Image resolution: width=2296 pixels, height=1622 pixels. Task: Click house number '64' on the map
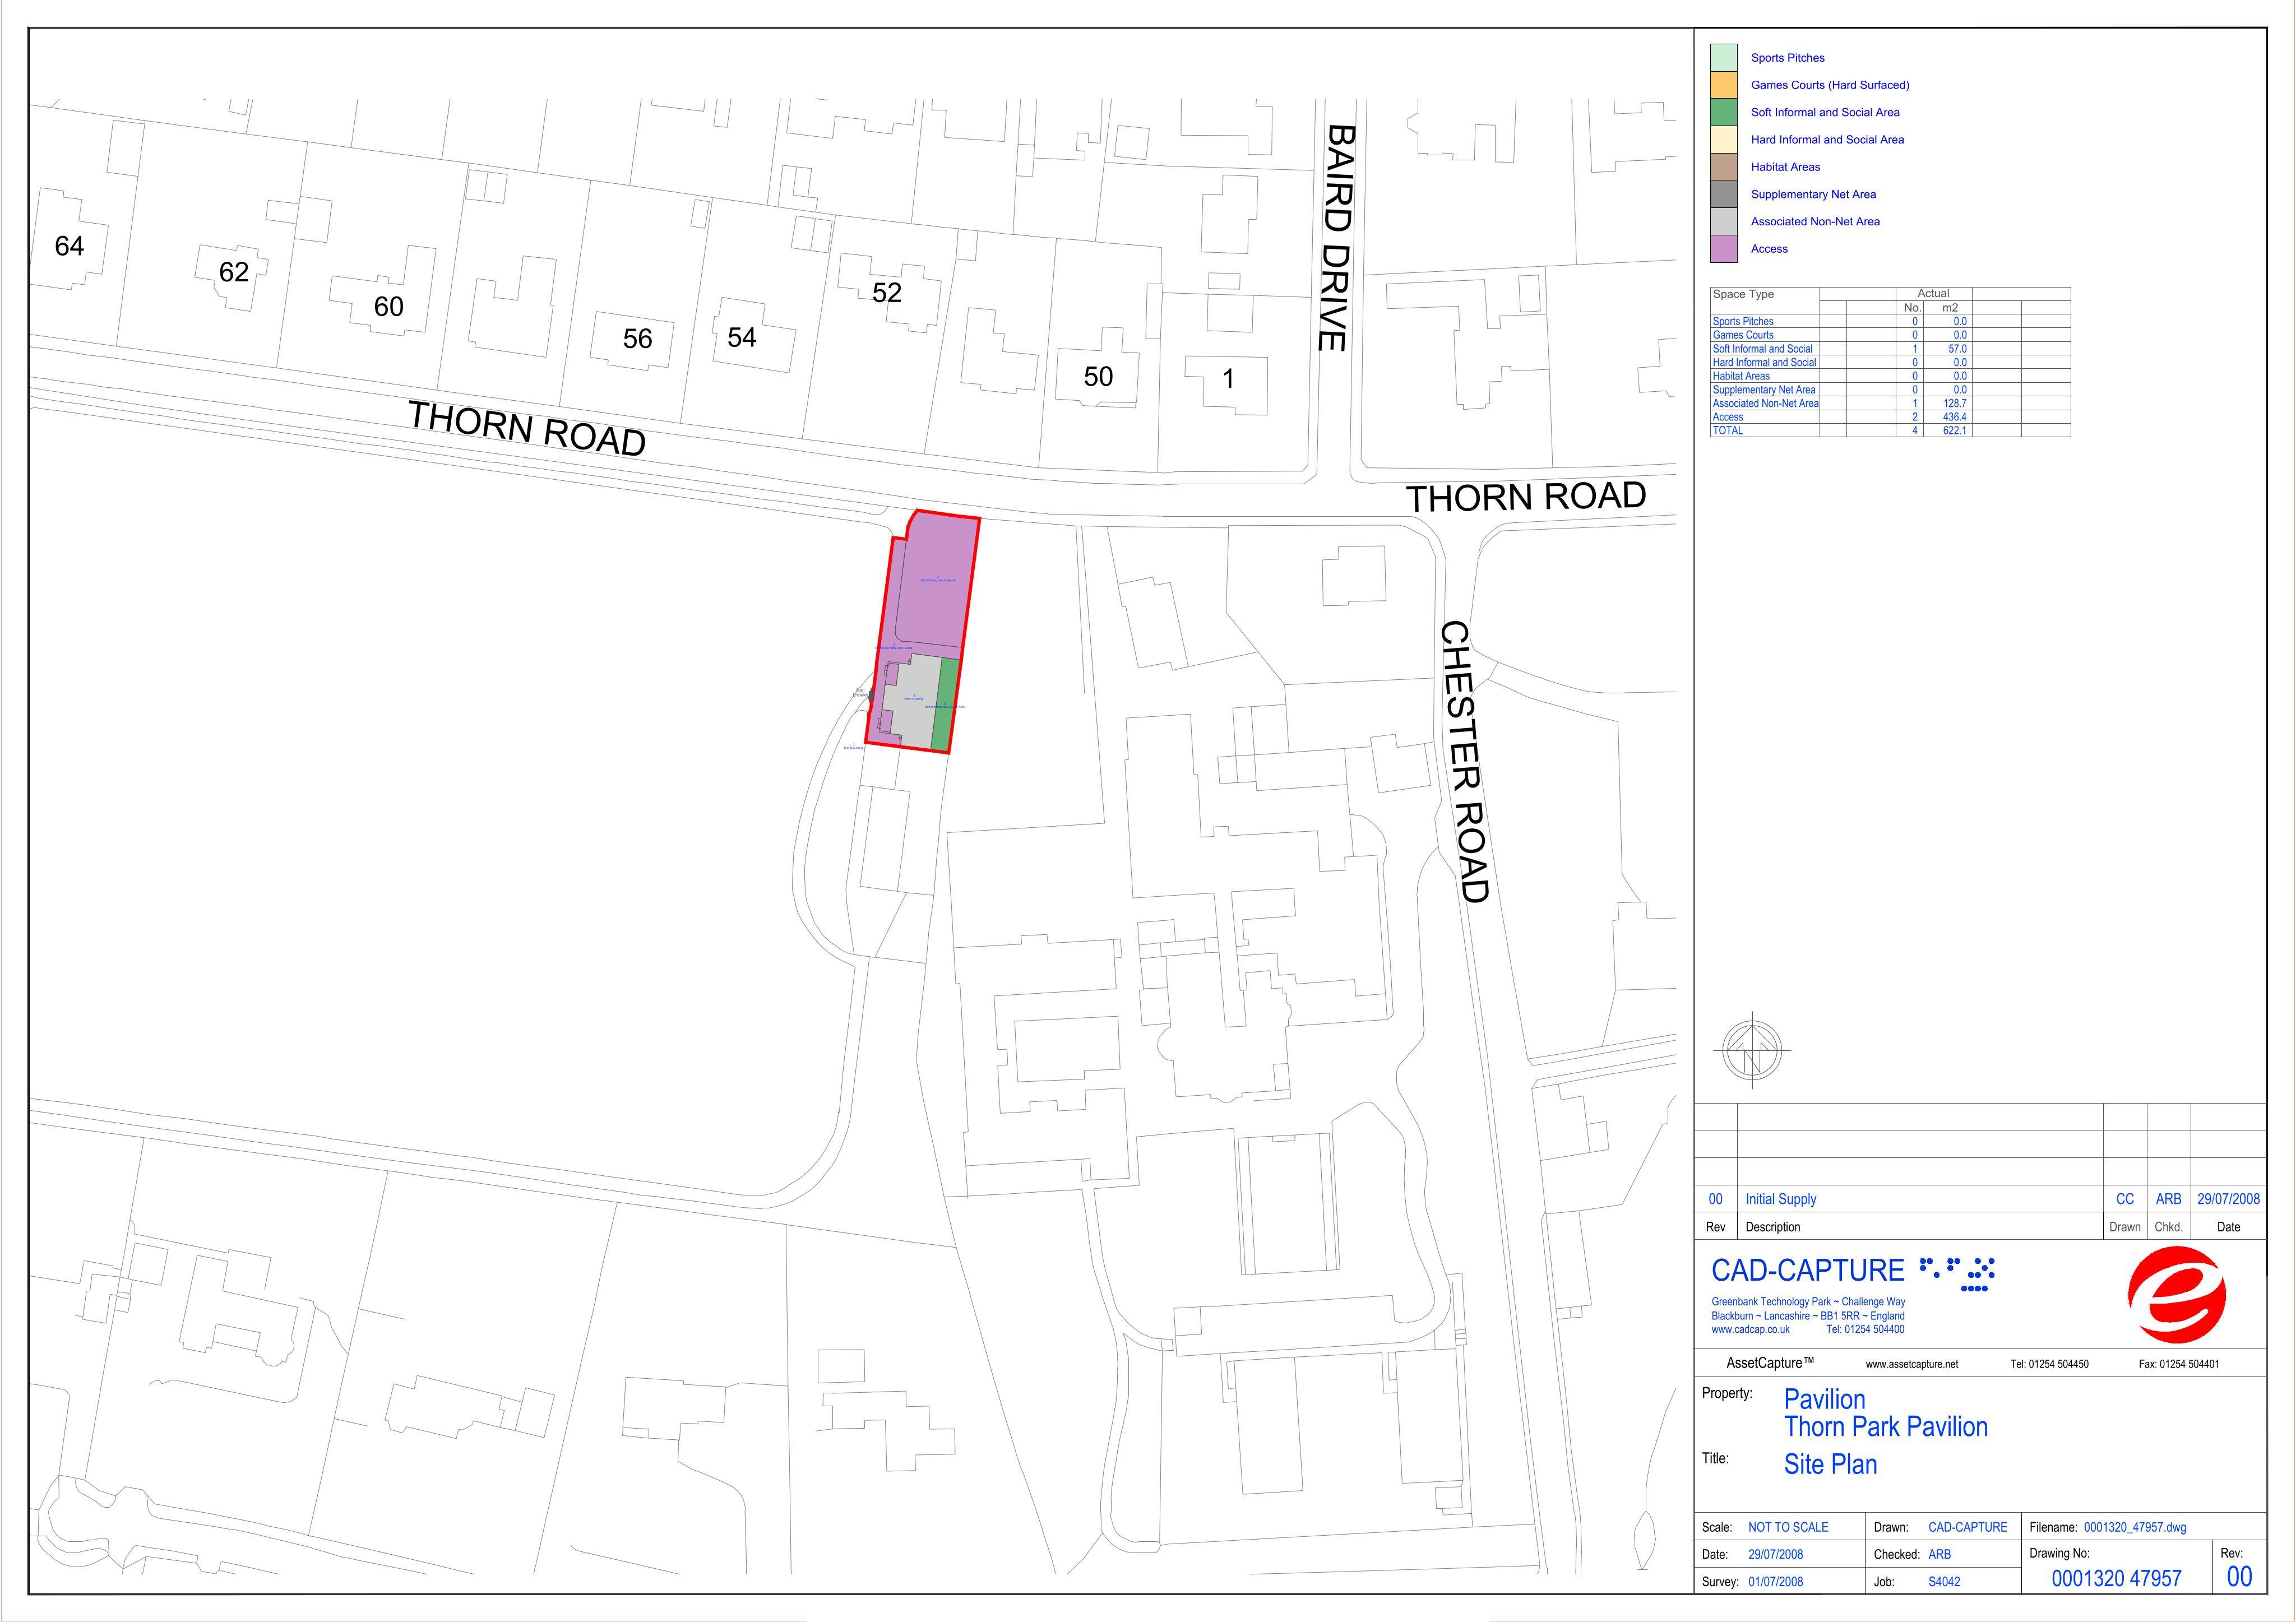click(69, 246)
